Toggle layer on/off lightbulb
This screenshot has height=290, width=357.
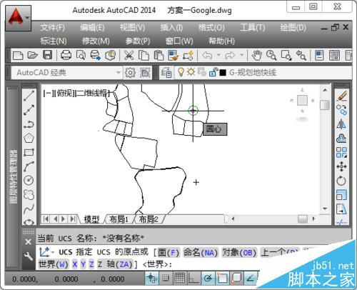pos(181,72)
